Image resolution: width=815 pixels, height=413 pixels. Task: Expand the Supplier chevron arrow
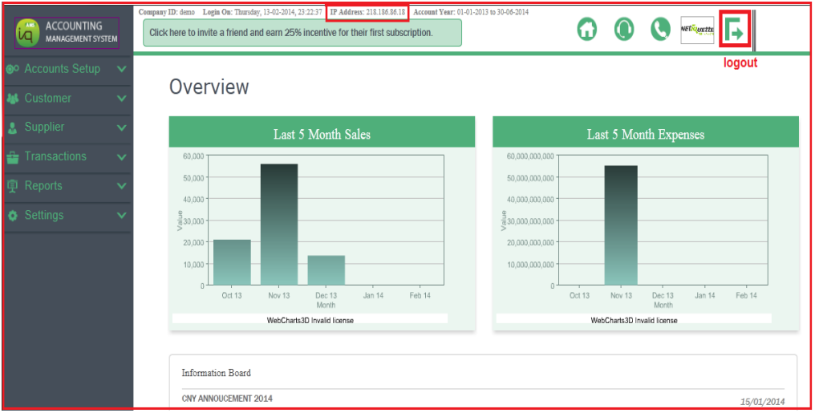[121, 128]
